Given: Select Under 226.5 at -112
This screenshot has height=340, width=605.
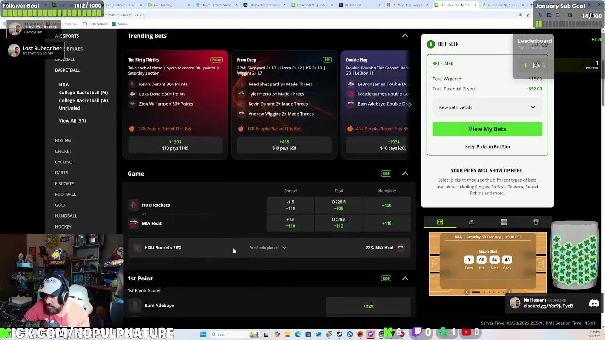Looking at the screenshot, I should coord(338,223).
